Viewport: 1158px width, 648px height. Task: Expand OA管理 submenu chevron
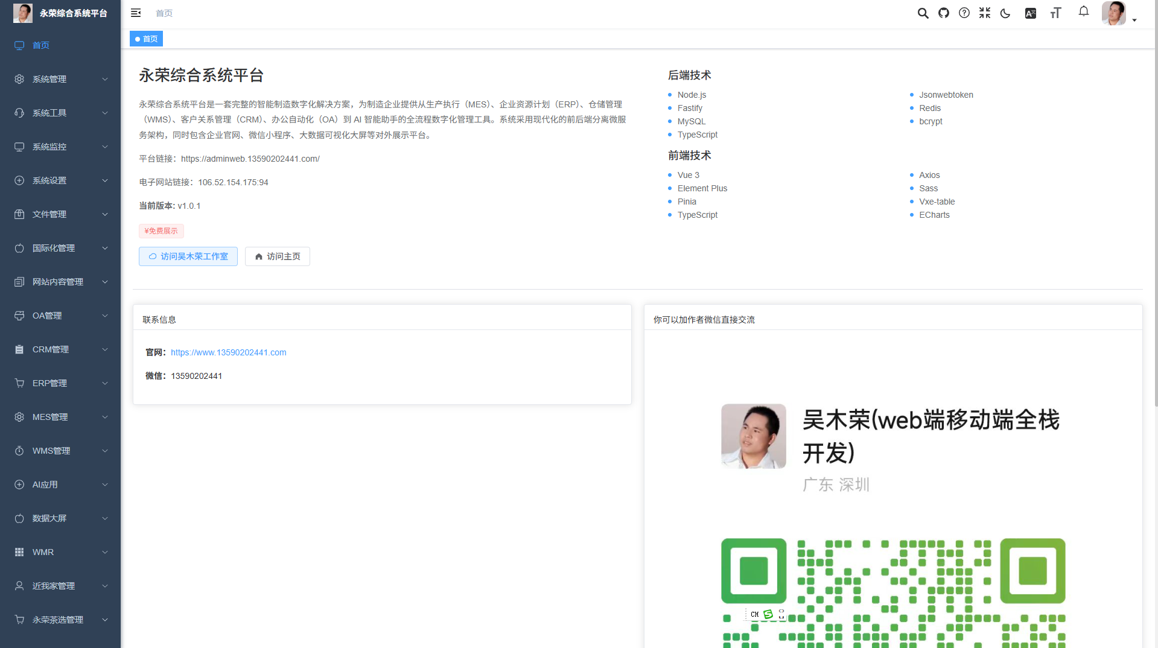(x=105, y=316)
